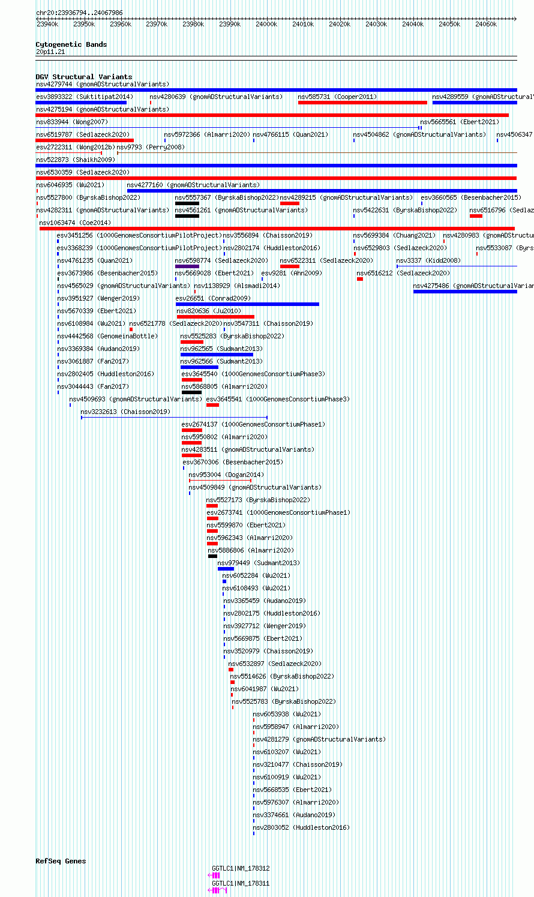
Task: Select nsv4281279 gnomAD variant label
Action: click(x=319, y=739)
